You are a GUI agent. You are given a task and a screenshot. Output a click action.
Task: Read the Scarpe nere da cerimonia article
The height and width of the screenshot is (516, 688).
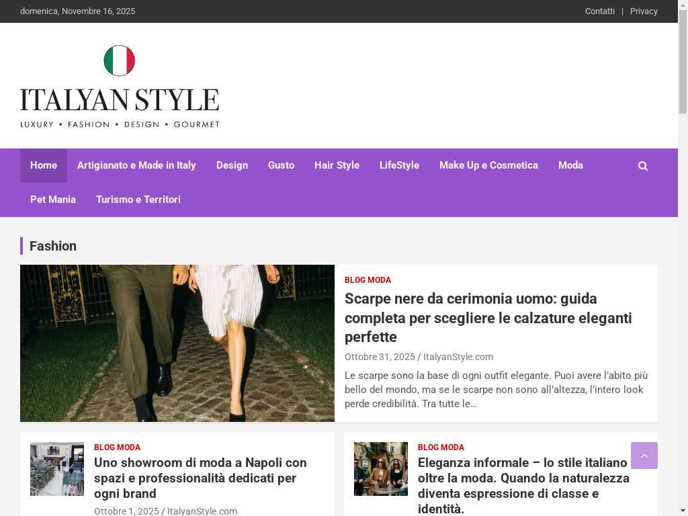point(488,317)
